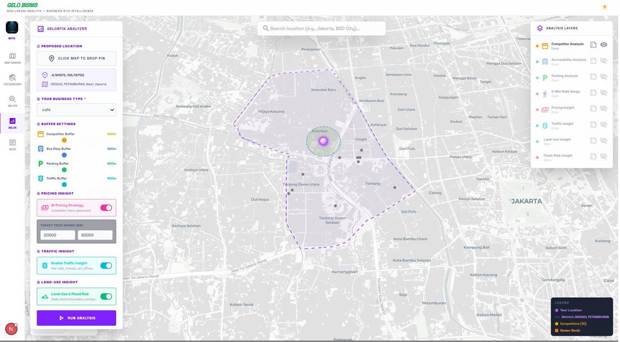Hide the Competitor Analysis layer
This screenshot has width=620, height=342.
click(605, 45)
